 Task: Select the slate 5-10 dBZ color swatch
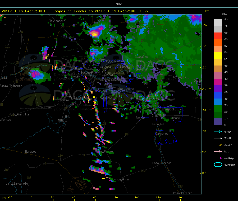point(218,122)
